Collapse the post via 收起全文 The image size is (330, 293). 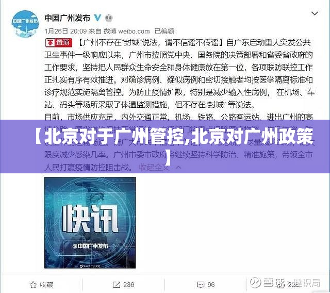click(x=154, y=167)
